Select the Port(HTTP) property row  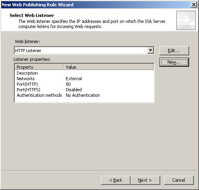pos(84,84)
